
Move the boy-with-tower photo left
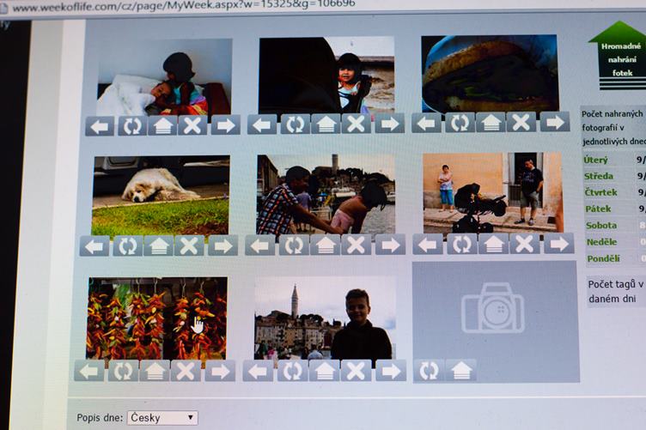(x=258, y=370)
